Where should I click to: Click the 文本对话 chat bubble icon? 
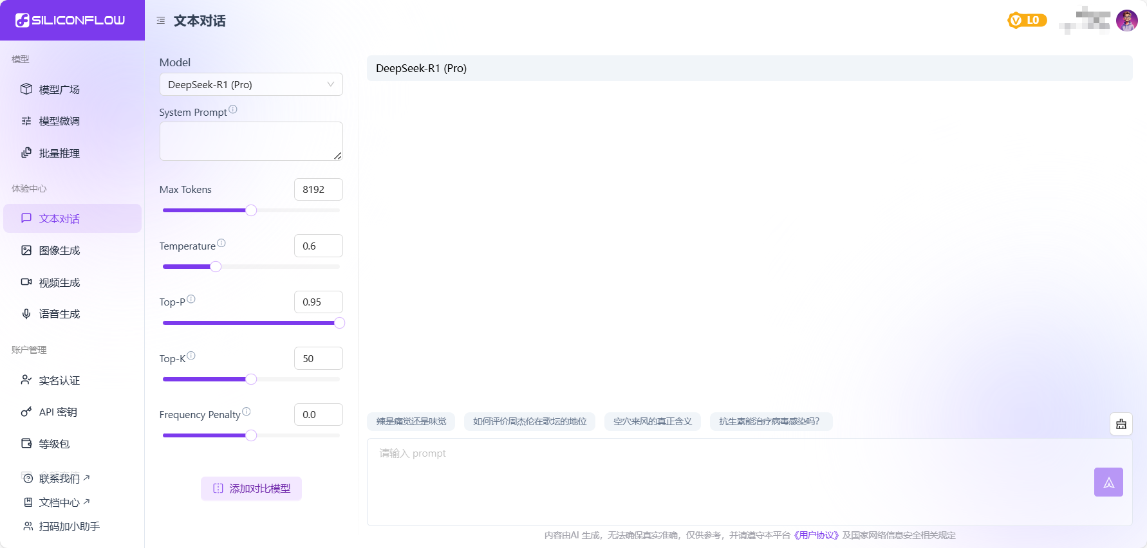tap(26, 218)
